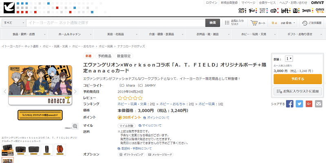
Task: Click the five-star review rating
Action: click(x=130, y=98)
